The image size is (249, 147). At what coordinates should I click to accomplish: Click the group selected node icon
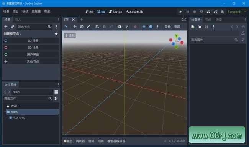pyautogui.click(x=111, y=26)
